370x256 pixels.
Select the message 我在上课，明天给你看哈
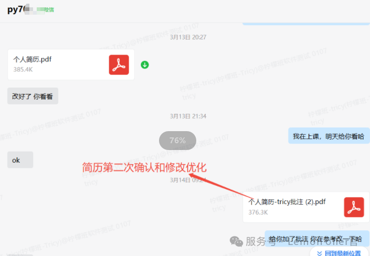click(329, 136)
